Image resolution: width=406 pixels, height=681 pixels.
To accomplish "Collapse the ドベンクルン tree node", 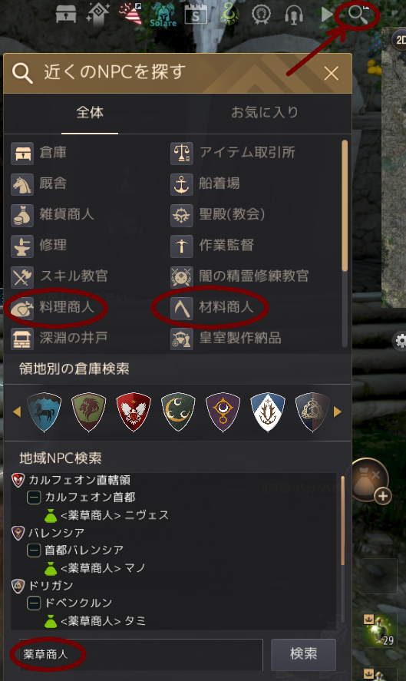I will [x=34, y=603].
